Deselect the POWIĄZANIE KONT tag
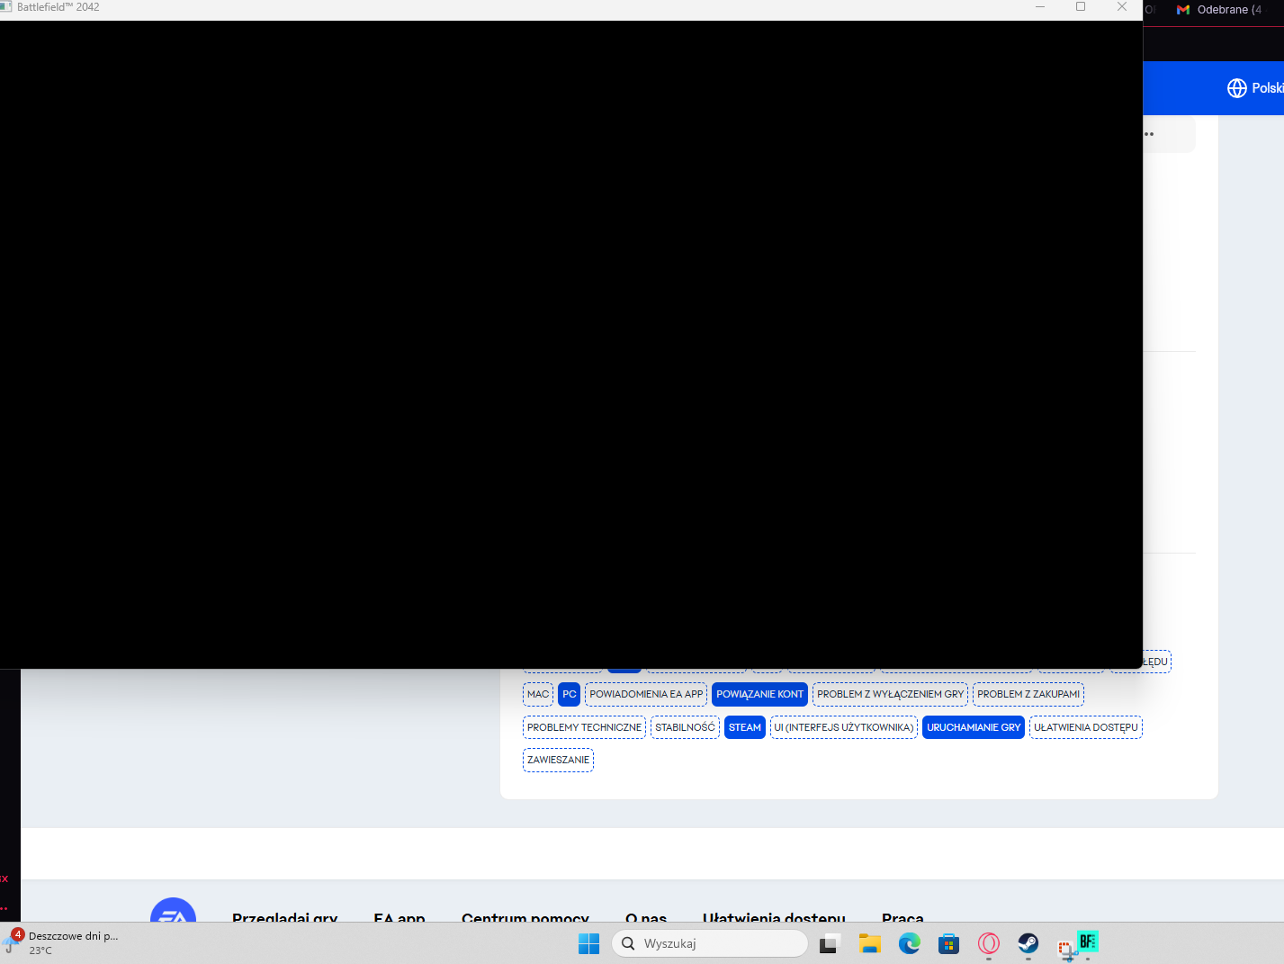Image resolution: width=1284 pixels, height=964 pixels. point(759,694)
